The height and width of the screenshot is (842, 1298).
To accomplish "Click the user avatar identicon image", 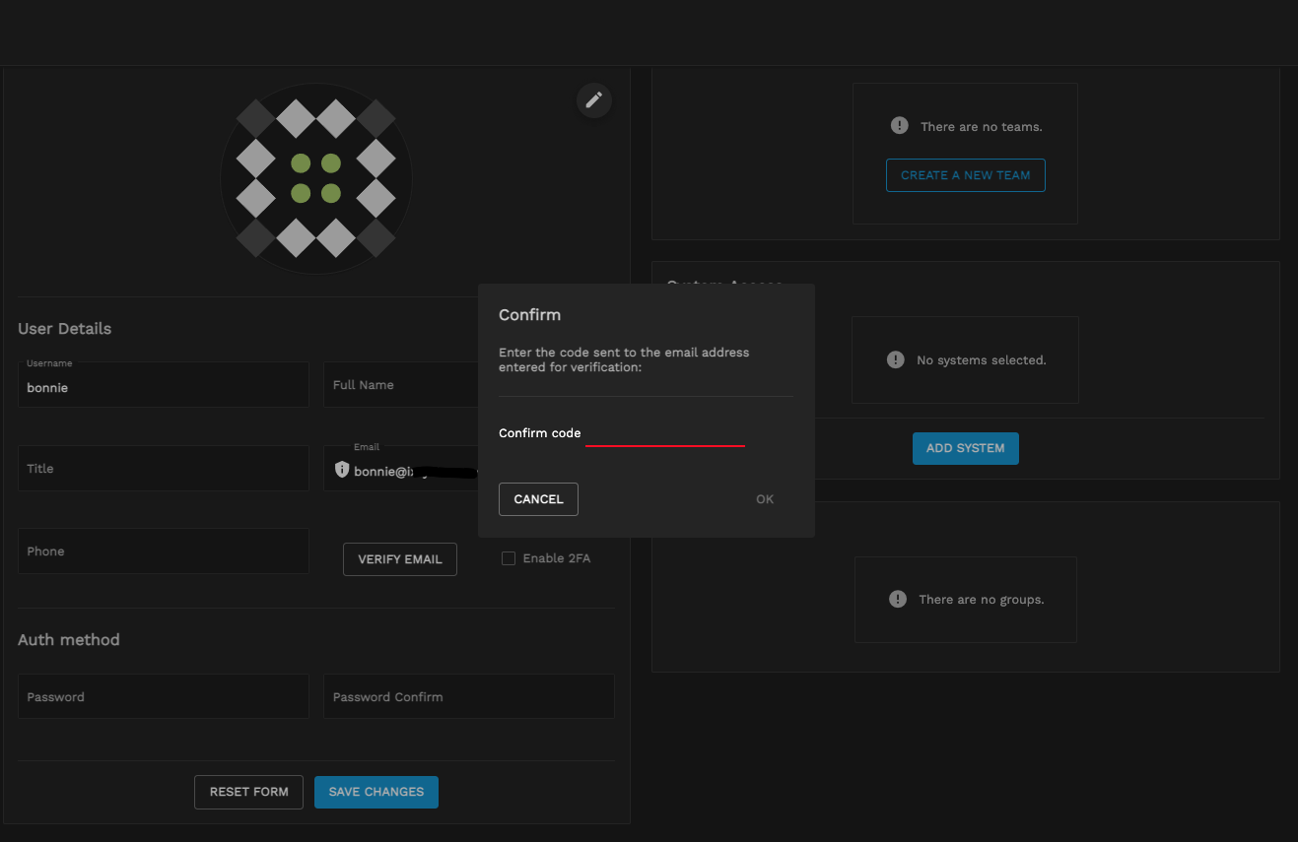I will click(x=315, y=179).
